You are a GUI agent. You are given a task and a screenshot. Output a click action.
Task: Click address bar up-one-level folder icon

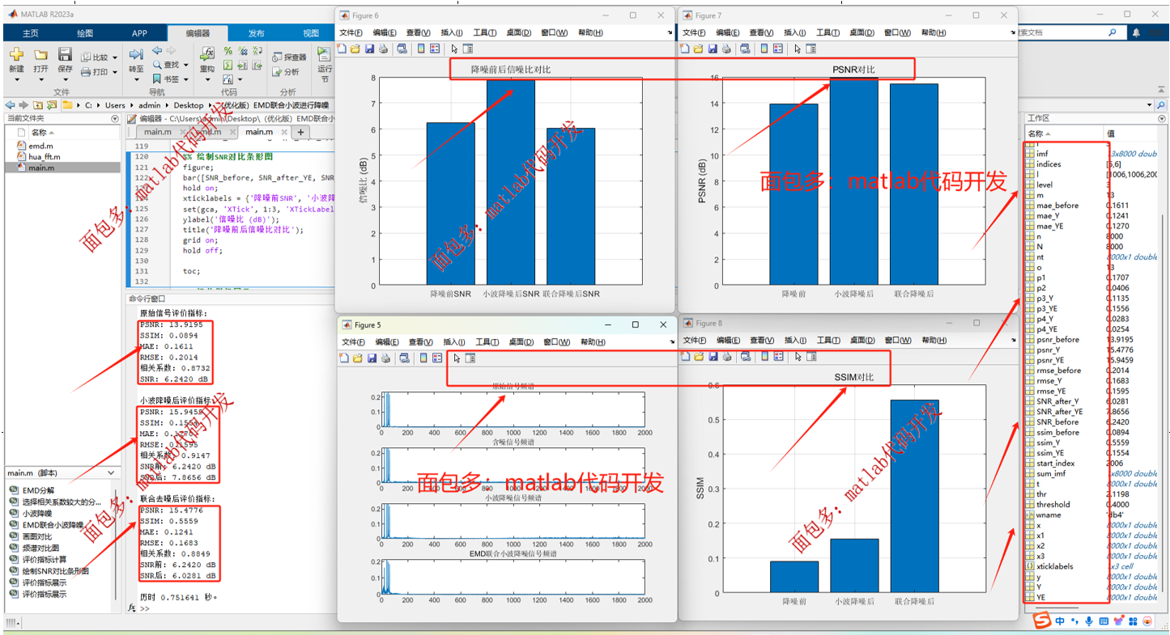[38, 105]
